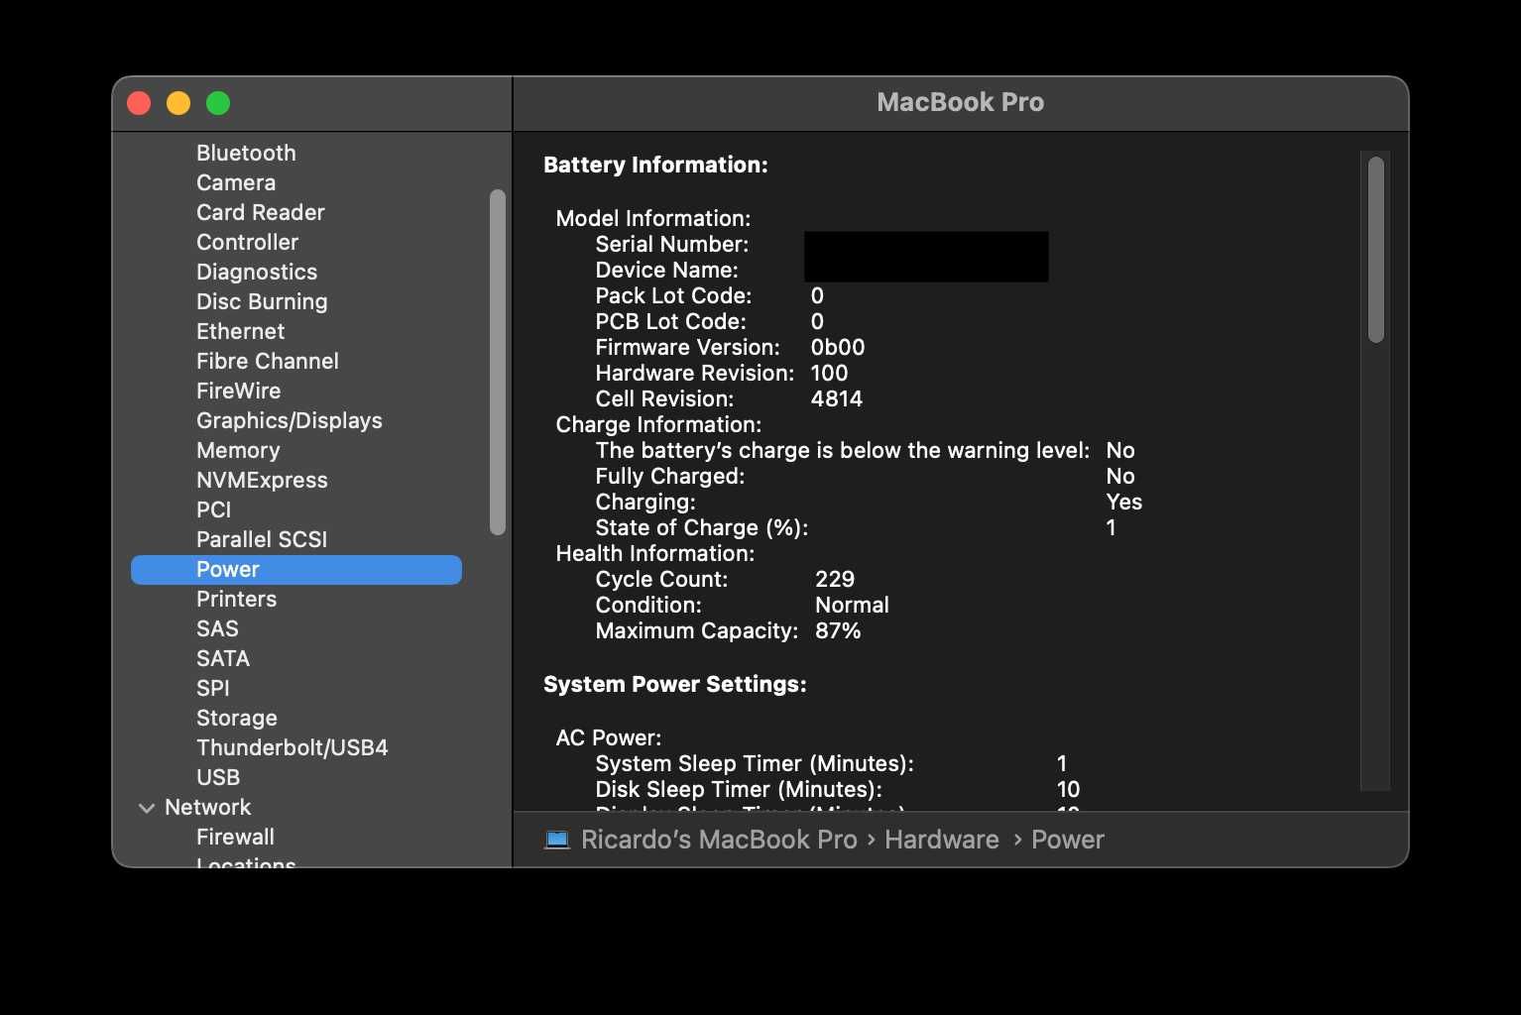Click the AC Power label

coord(609,737)
